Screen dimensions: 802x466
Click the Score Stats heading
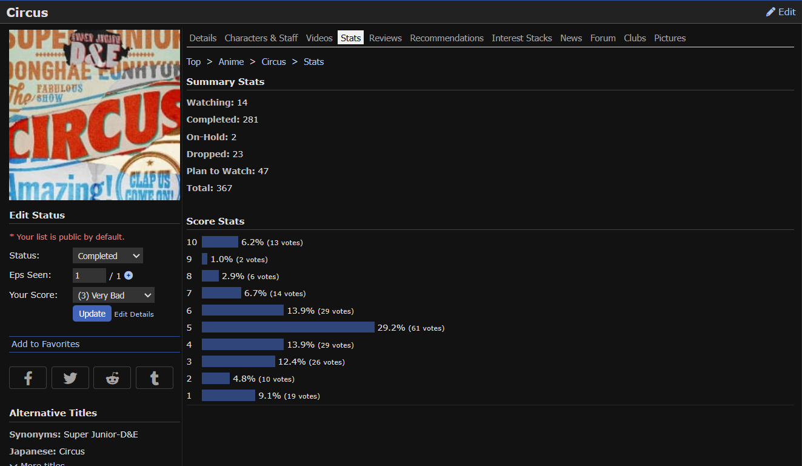(x=215, y=221)
